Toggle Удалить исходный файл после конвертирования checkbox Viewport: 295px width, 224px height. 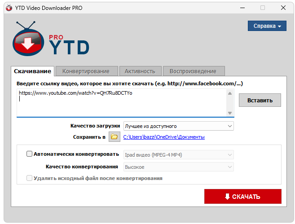pos(29,178)
